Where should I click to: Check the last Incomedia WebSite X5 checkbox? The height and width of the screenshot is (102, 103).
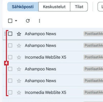pyautogui.click(x=10, y=92)
